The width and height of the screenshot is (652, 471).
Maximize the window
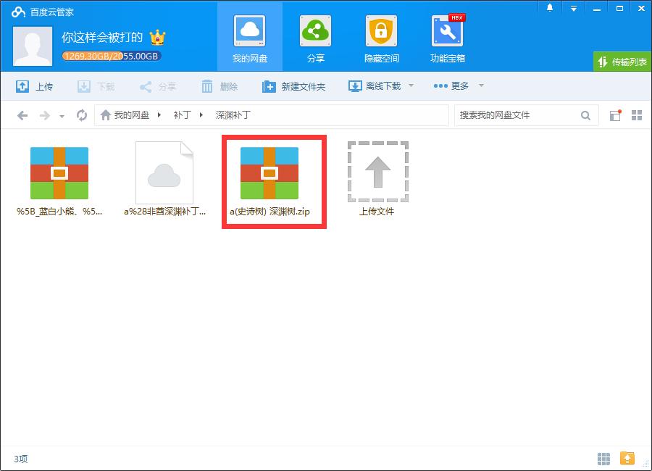pos(619,8)
